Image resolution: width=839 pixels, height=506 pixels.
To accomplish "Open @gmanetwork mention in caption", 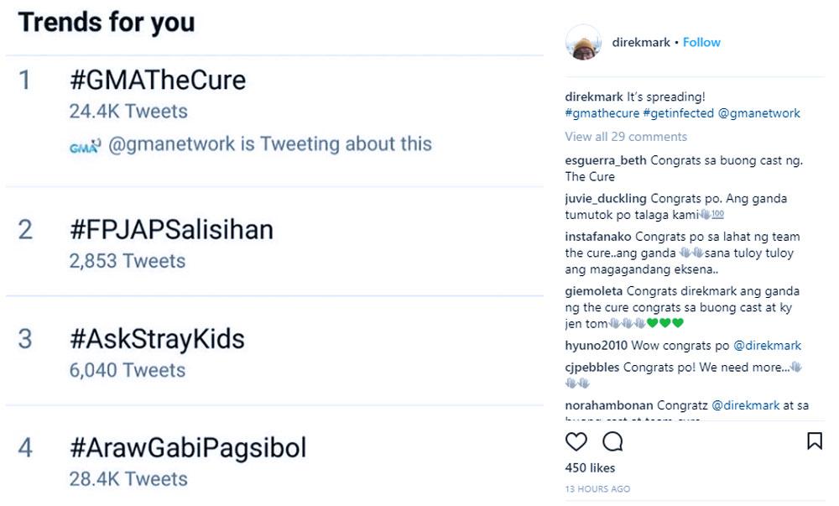I will tap(759, 113).
